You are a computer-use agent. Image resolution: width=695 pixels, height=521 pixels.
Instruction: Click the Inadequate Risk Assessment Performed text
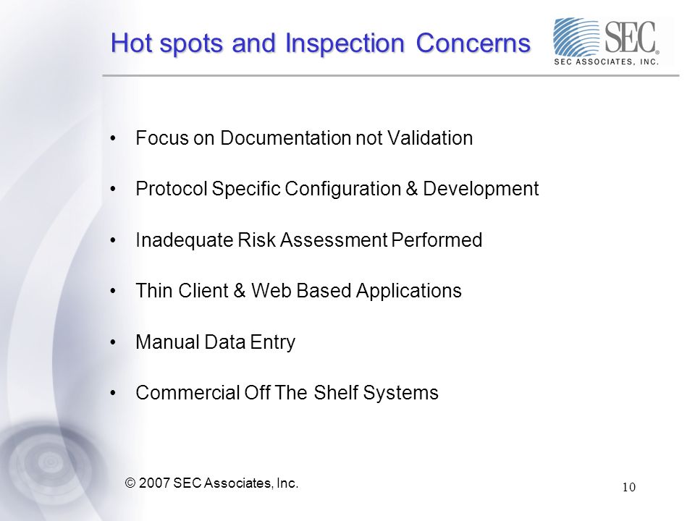pos(308,240)
